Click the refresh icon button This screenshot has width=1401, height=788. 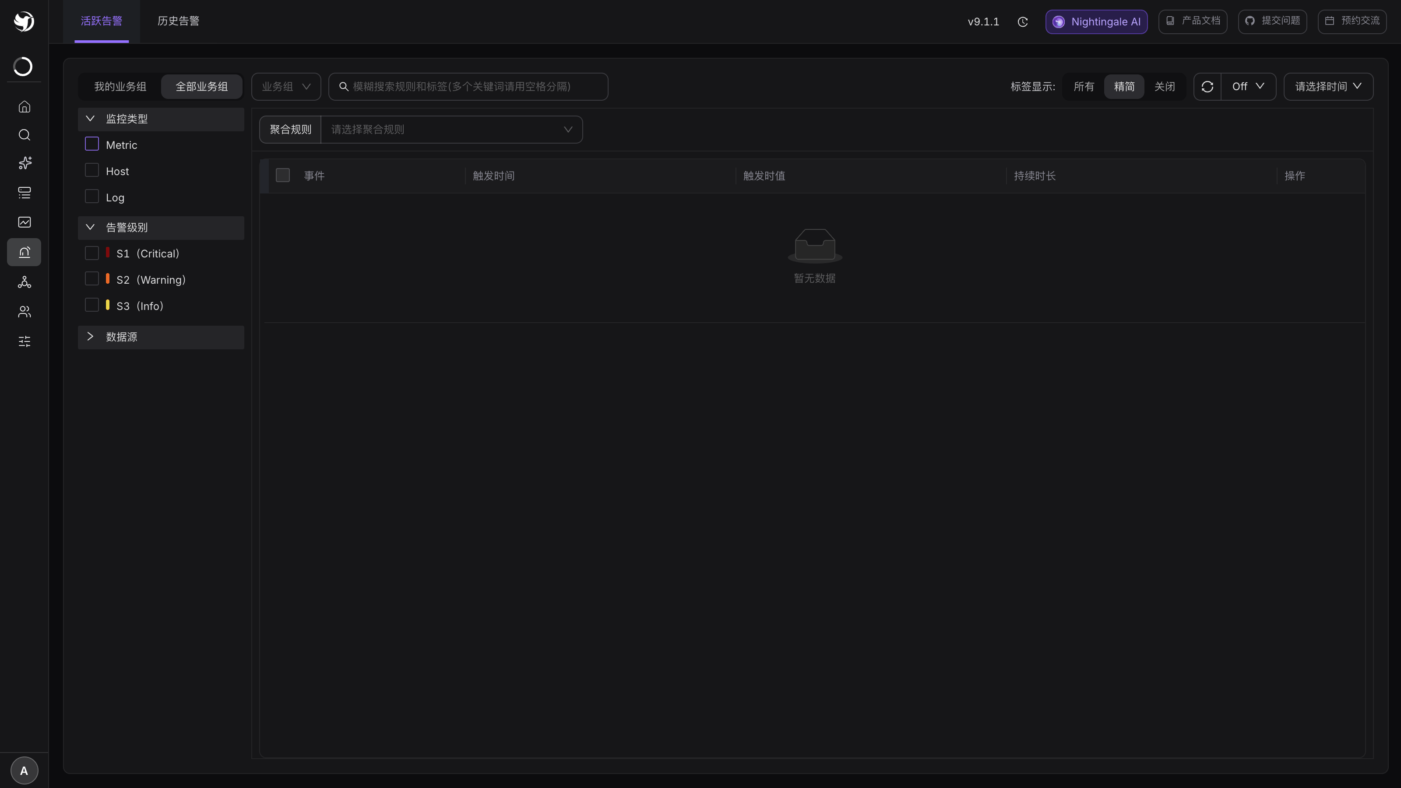click(1207, 87)
